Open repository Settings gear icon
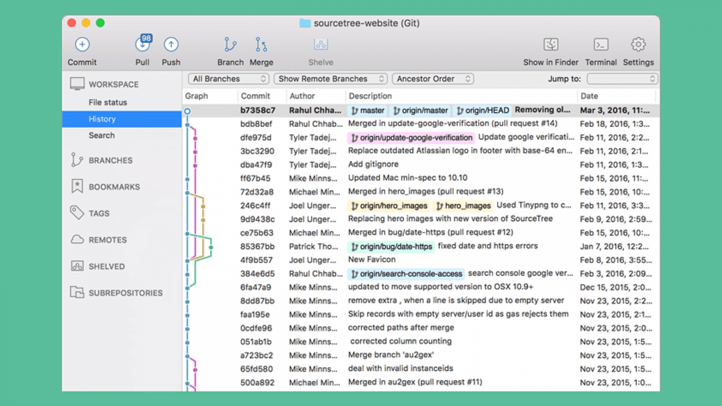 click(x=638, y=45)
